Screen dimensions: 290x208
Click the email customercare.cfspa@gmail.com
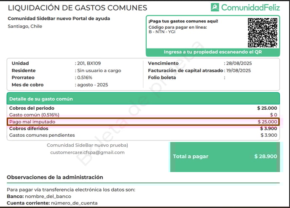point(88,152)
